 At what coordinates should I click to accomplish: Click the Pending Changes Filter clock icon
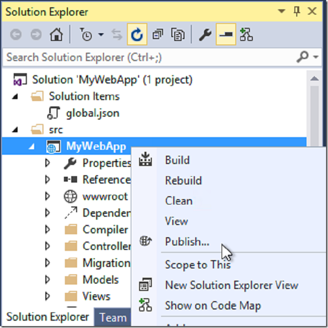[x=86, y=34]
